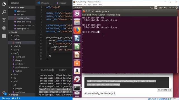Viewport: 179px width, 100px height.
Task: Switch to the OUTPUT panel tab
Action: pyautogui.click(x=63, y=70)
